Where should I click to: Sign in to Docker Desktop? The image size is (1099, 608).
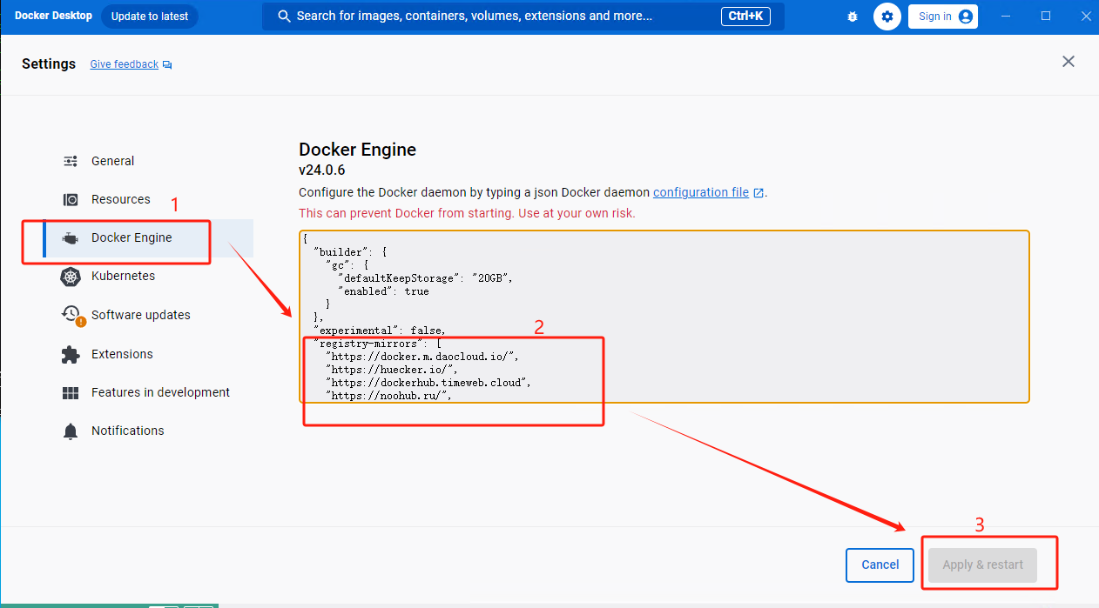(x=943, y=16)
